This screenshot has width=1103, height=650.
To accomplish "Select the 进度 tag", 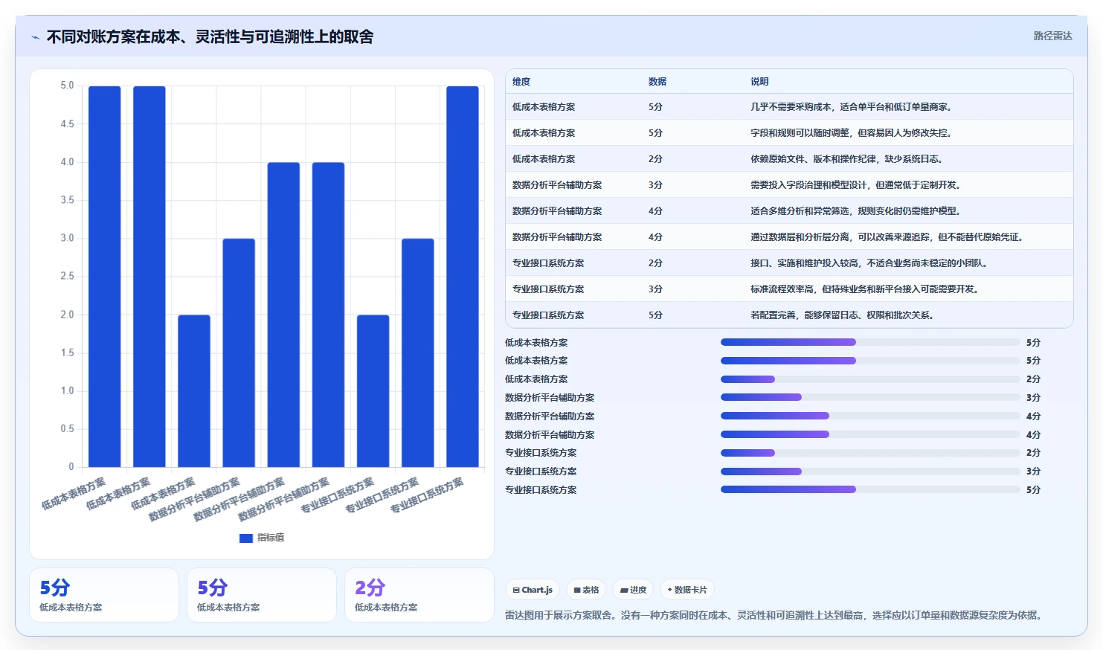I will pyautogui.click(x=633, y=590).
